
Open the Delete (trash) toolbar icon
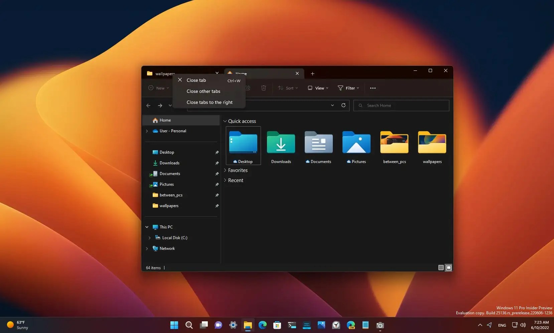264,88
